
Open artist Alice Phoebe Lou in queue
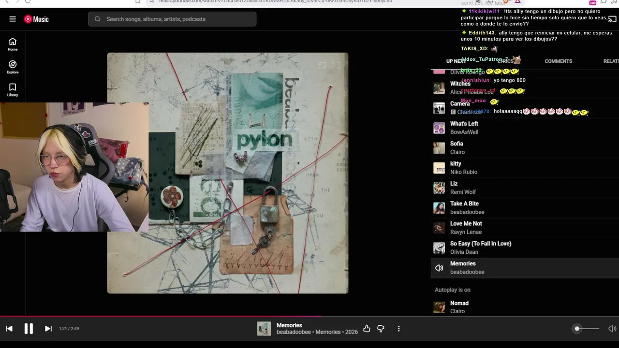pos(472,92)
